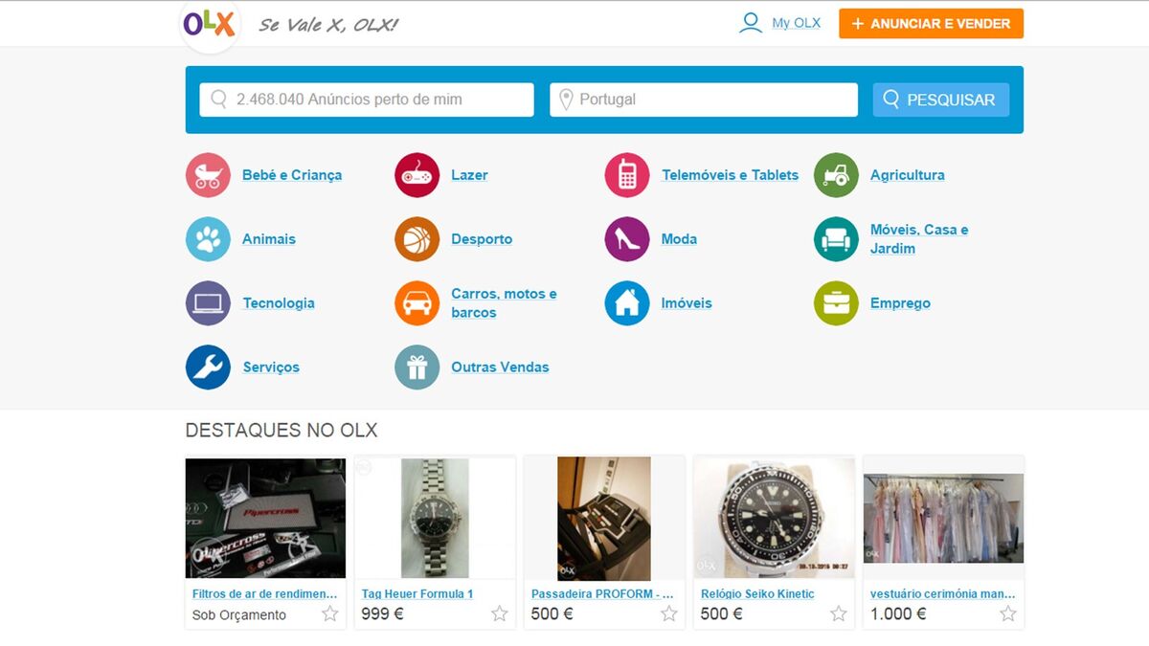Click the Relógio Seiko Kinetic title
The width and height of the screenshot is (1149, 646).
point(757,594)
